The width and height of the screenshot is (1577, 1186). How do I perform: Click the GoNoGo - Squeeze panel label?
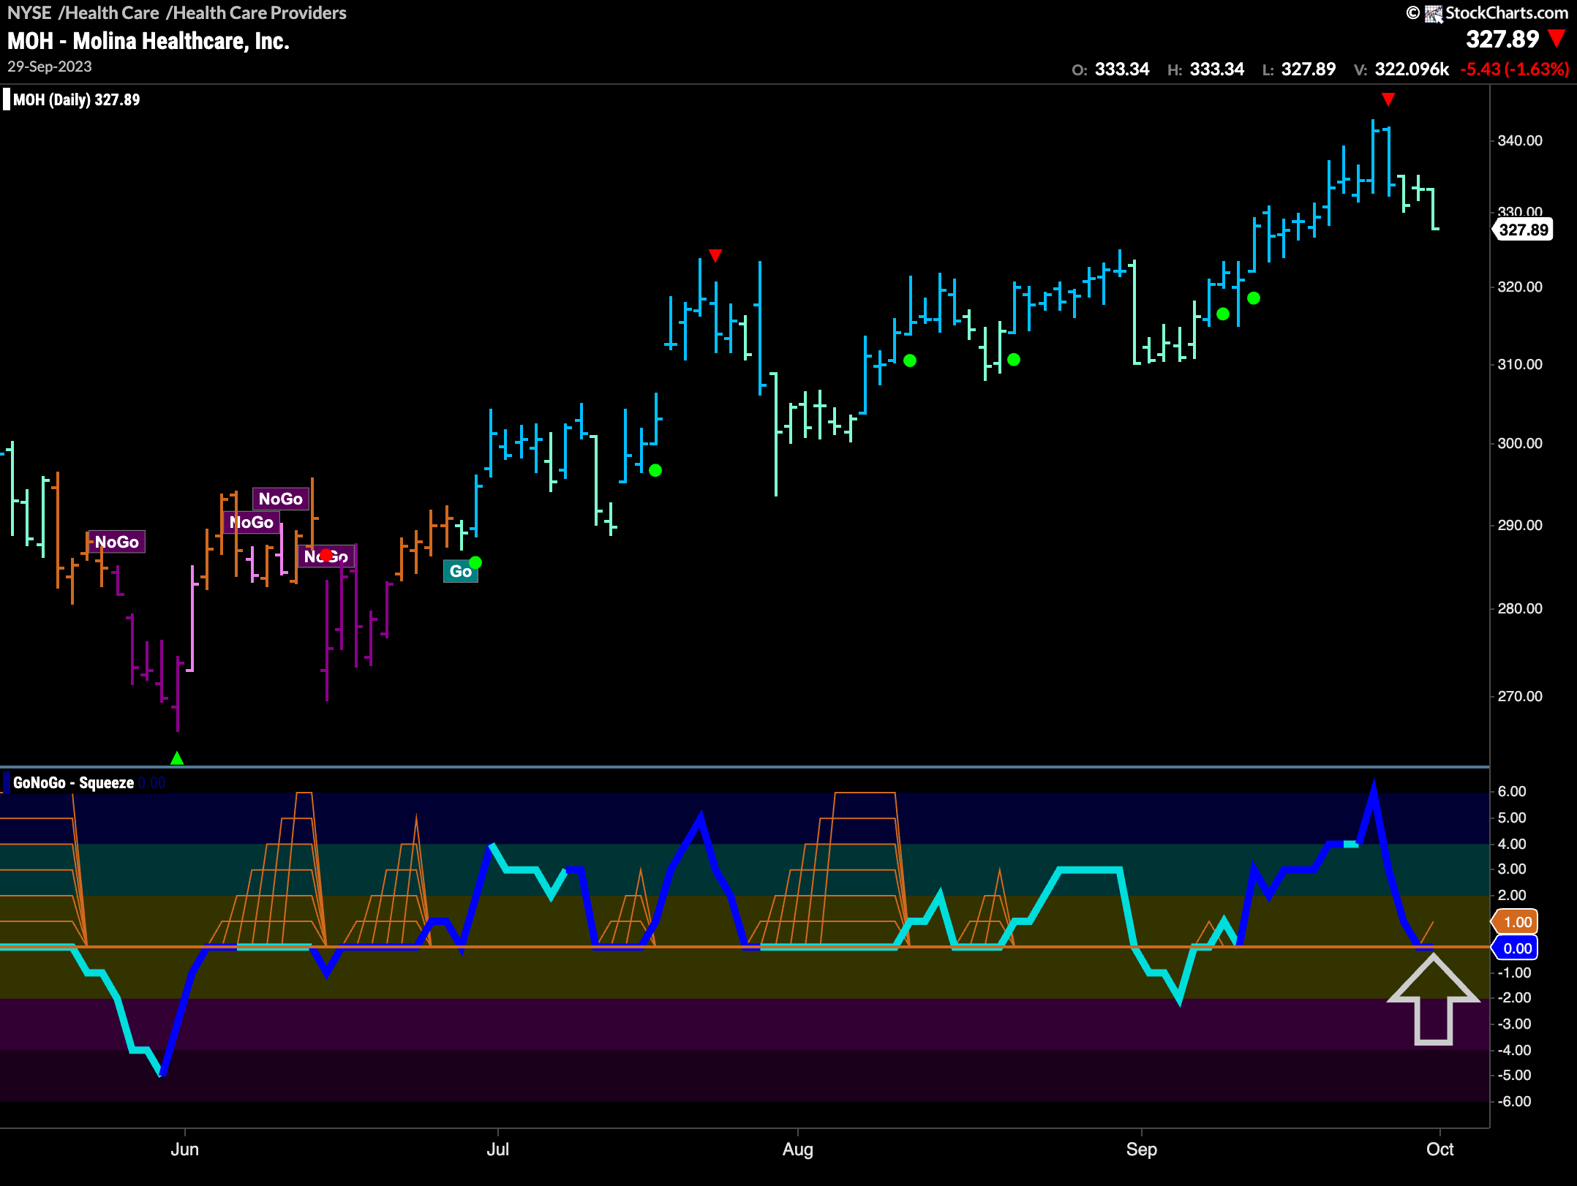click(x=73, y=782)
